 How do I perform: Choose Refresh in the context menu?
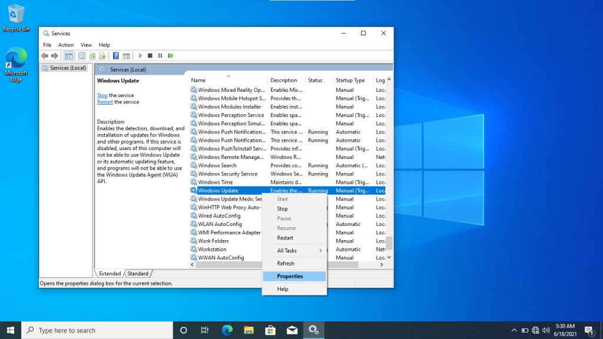(x=294, y=263)
